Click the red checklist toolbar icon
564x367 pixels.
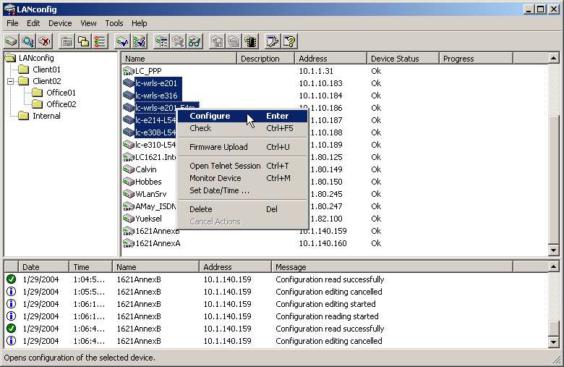point(101,41)
